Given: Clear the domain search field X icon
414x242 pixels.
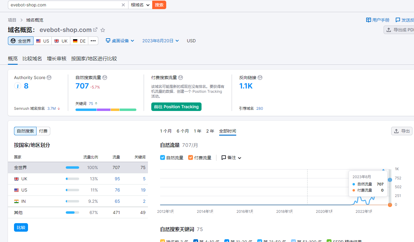Looking at the screenshot, I should pos(123,5).
